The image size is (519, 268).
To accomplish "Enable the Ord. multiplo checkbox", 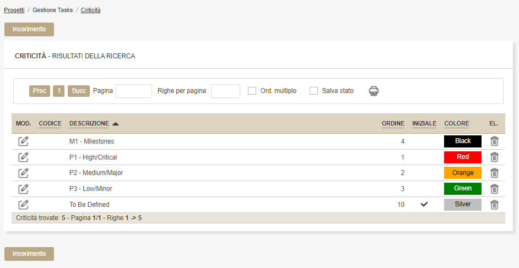I will point(252,91).
